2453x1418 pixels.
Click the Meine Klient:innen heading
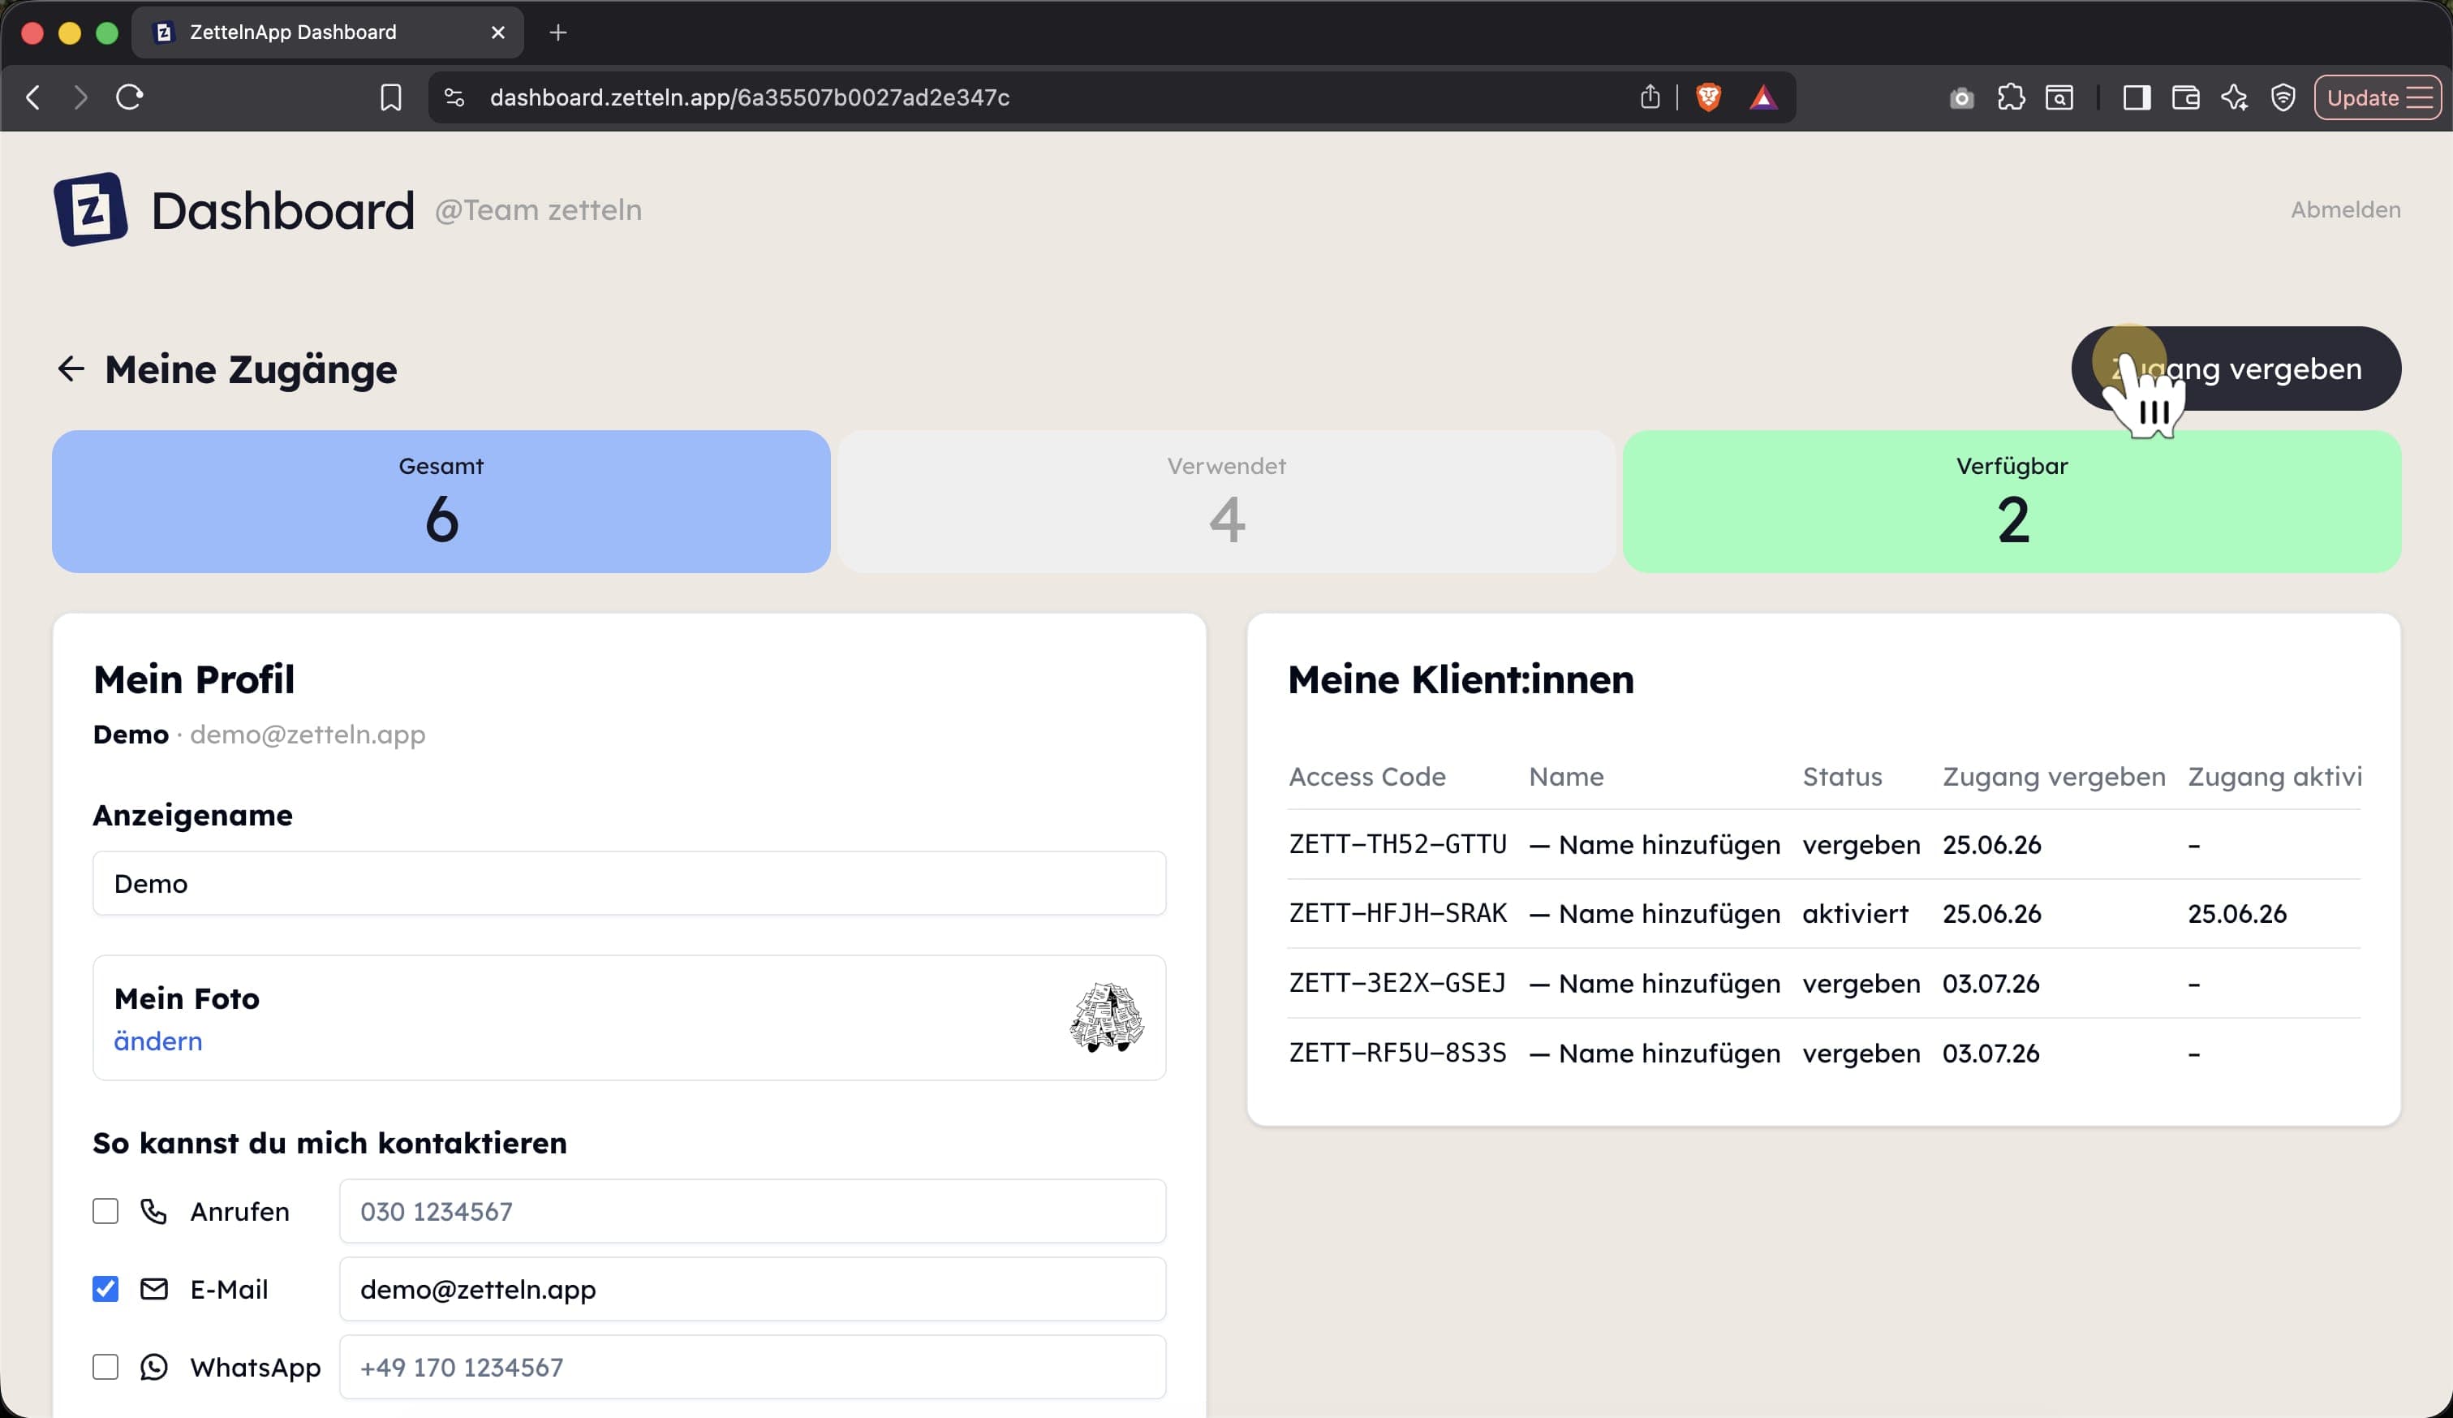tap(1461, 679)
